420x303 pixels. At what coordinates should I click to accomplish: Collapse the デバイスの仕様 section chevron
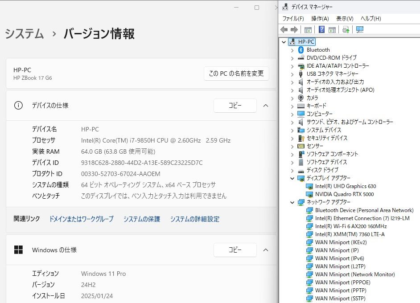click(266, 106)
